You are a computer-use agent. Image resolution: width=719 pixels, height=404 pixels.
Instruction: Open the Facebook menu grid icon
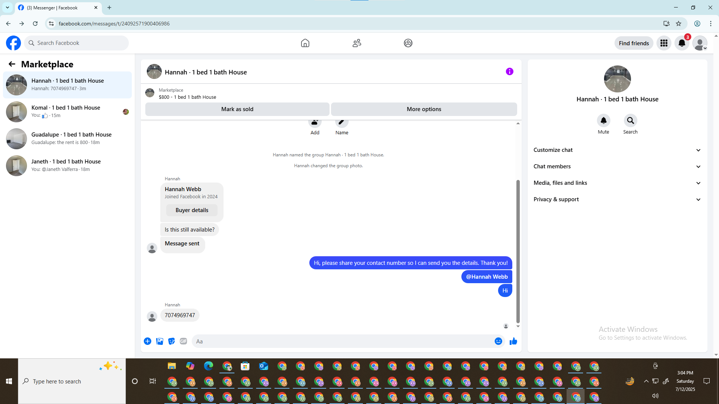click(x=664, y=43)
